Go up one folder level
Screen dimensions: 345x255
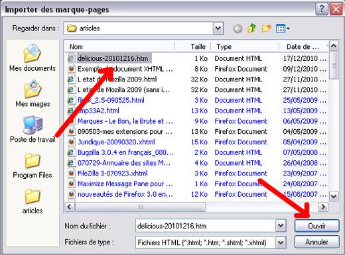pos(252,28)
